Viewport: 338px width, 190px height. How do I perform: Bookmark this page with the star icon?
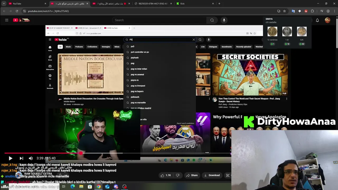[284, 11]
